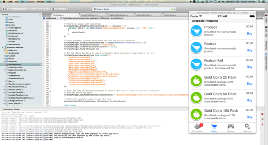This screenshot has height=145, width=268.
Task: Switch to the InAppProduct.cs tab
Action: click(171, 15)
